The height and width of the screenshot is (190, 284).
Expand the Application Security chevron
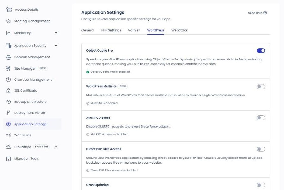click(56, 46)
